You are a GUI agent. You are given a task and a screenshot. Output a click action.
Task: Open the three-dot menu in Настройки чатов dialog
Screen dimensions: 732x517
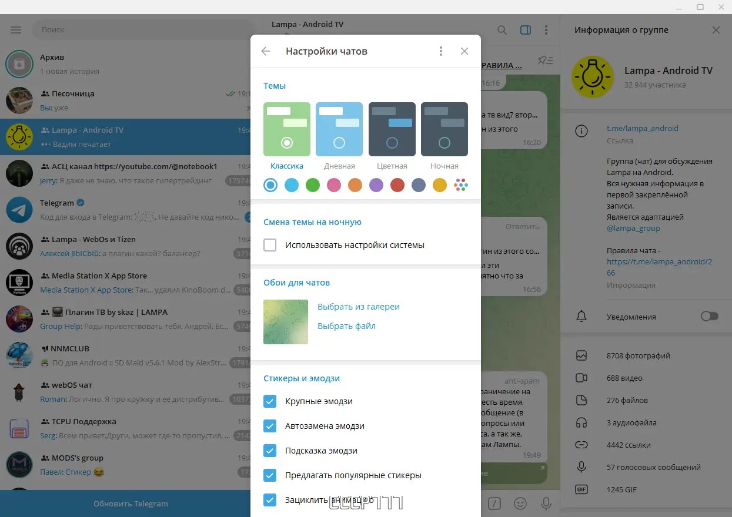[x=441, y=51]
